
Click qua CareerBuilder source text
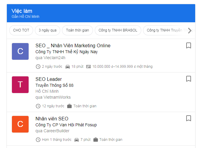(x=52, y=131)
